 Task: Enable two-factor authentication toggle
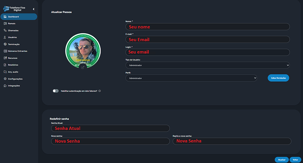[x=56, y=91]
